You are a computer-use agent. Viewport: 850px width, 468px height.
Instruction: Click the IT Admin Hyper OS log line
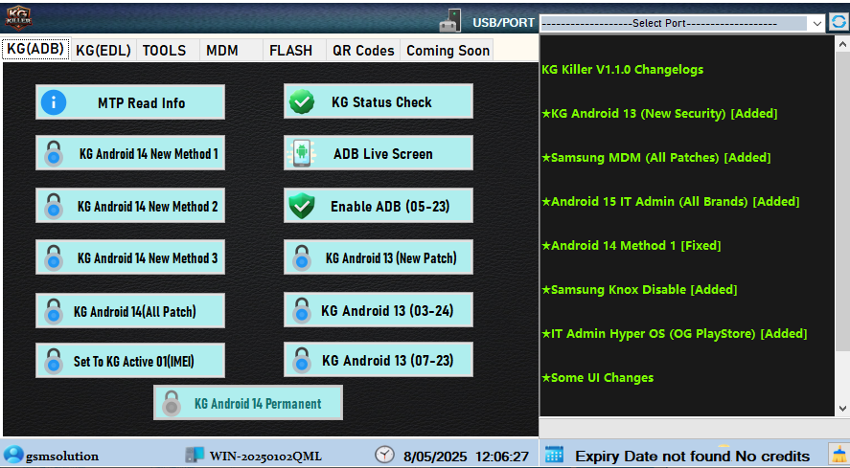coord(675,333)
